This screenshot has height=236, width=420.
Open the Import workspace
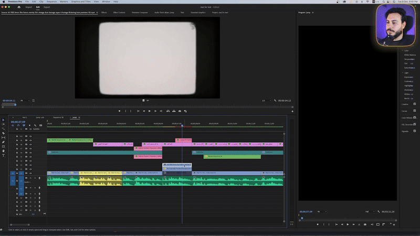[29, 7]
